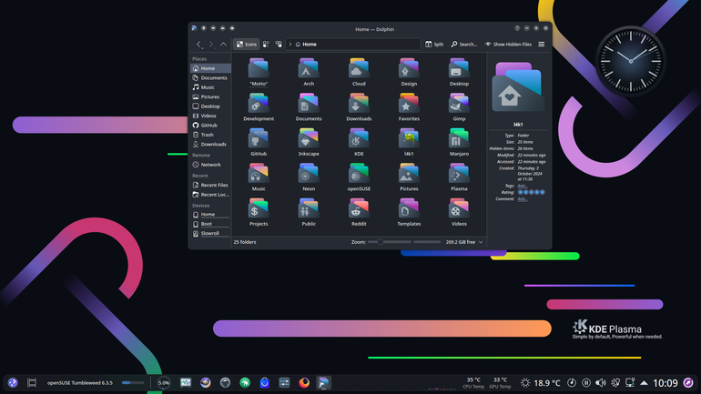Open the volume control tray icon

pyautogui.click(x=601, y=383)
